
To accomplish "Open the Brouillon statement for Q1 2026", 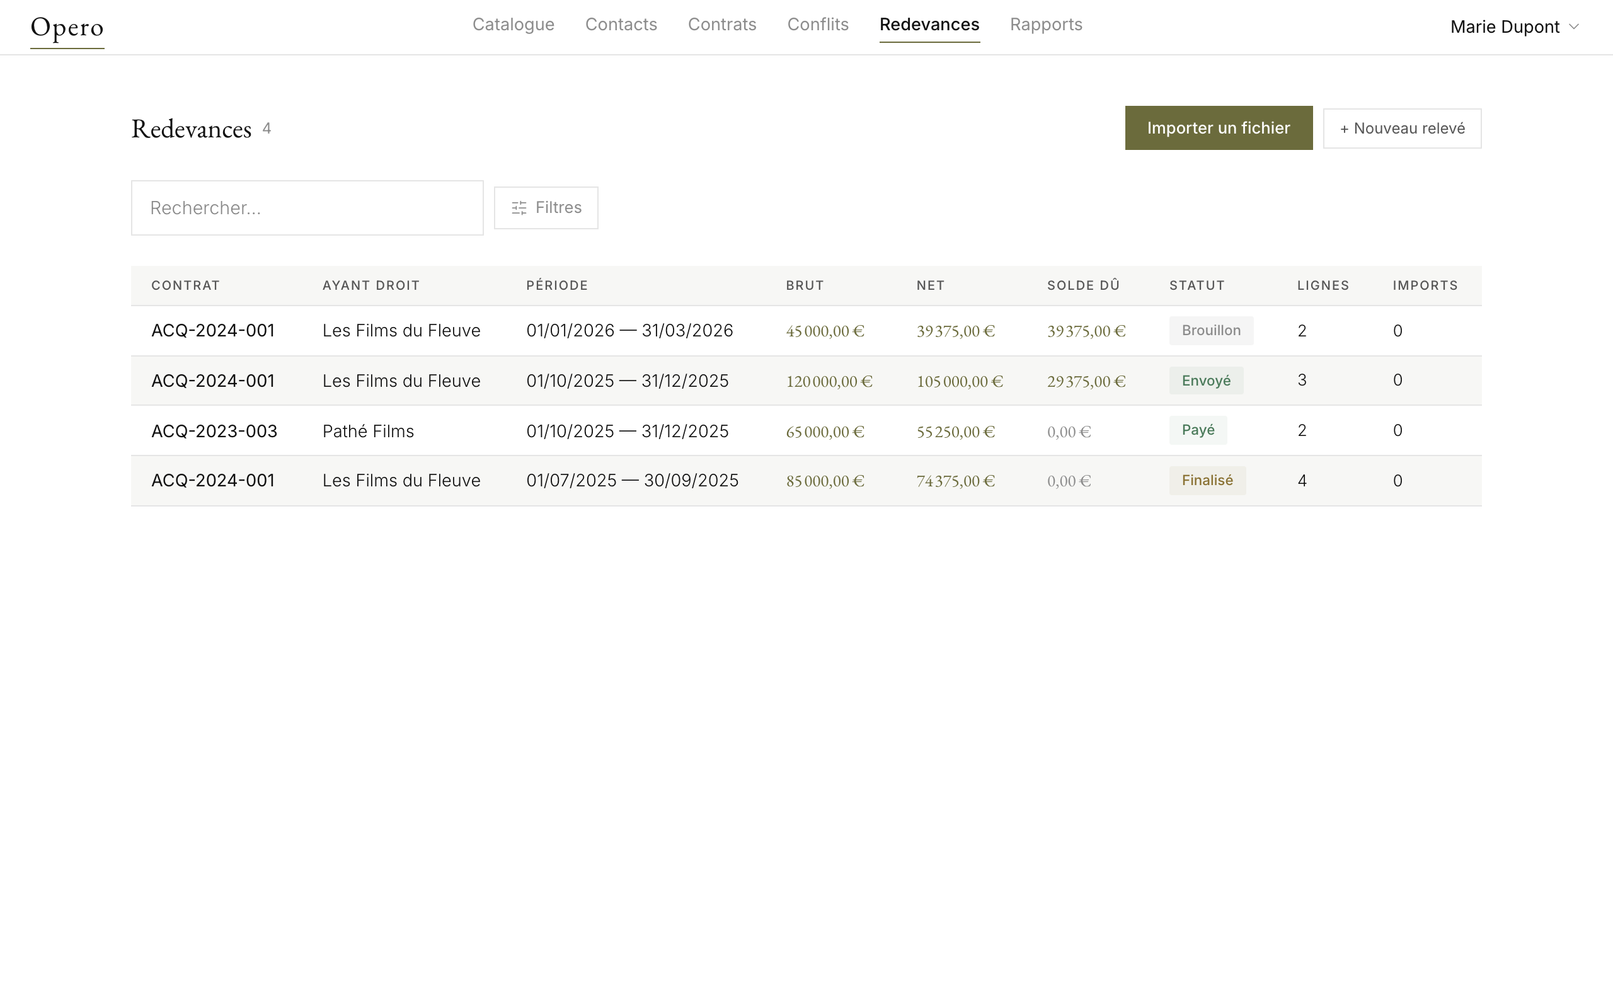I will click(x=1210, y=331).
